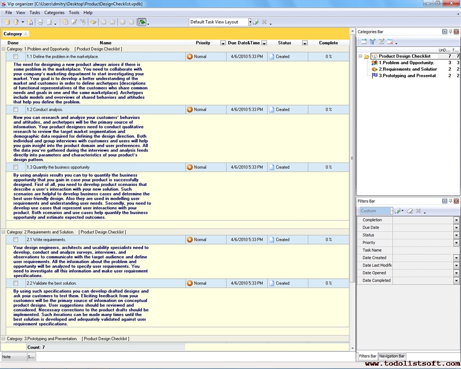Screen dimensions: 461x369
Task: Open the Default Task View Layout dropdown
Action: [250, 22]
